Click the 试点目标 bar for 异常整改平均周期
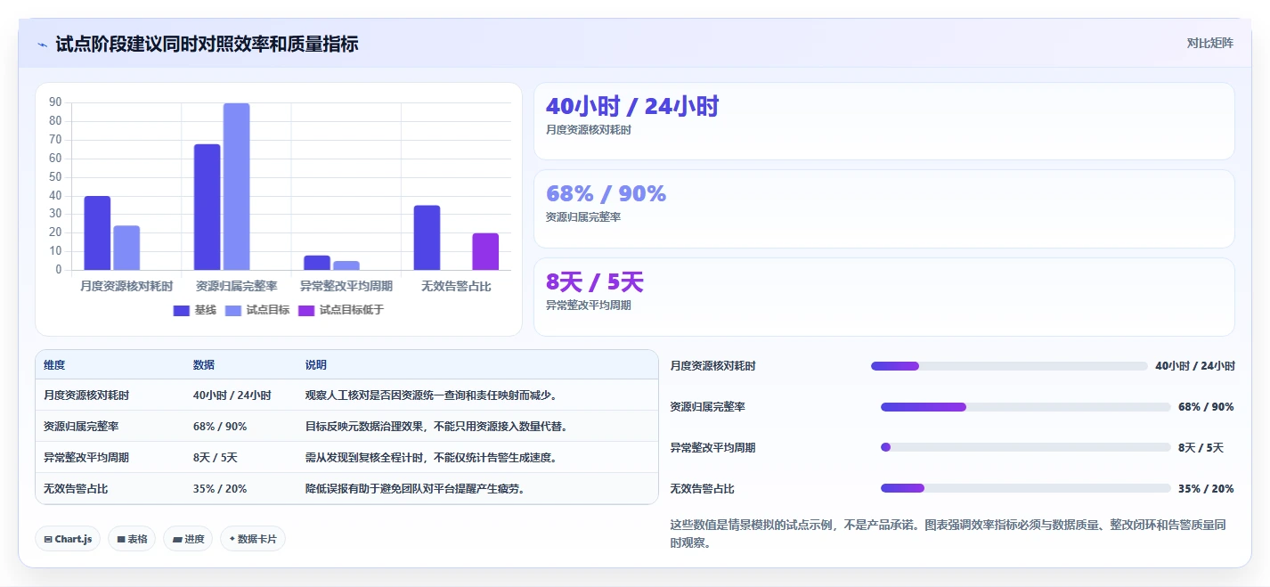This screenshot has width=1270, height=587. point(346,265)
